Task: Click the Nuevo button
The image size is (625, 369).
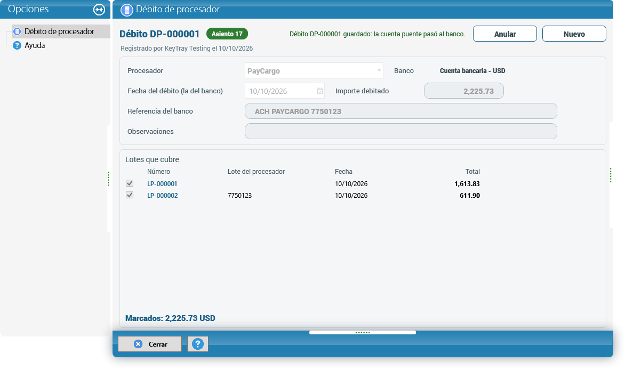Action: coord(574,34)
